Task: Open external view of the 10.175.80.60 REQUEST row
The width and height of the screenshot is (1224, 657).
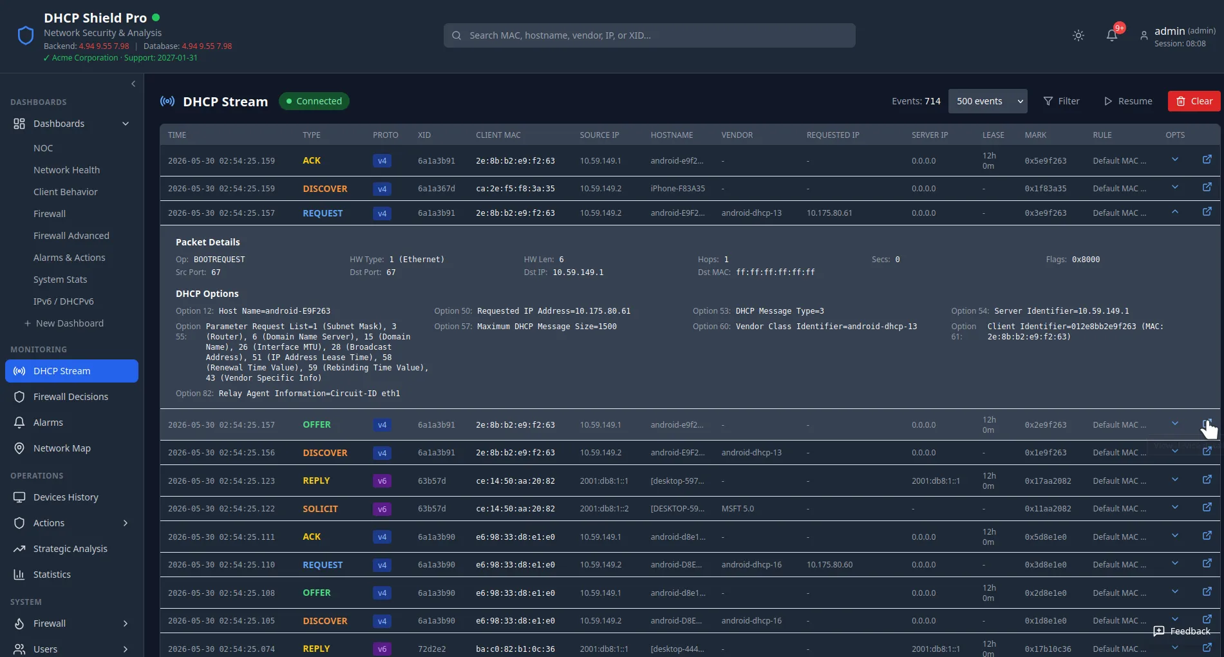Action: 1207,564
